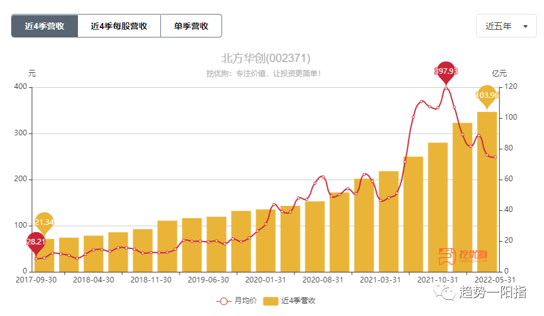The height and width of the screenshot is (316, 544).
Task: Click the 2021-10-31 x-axis label
Action: point(437,280)
